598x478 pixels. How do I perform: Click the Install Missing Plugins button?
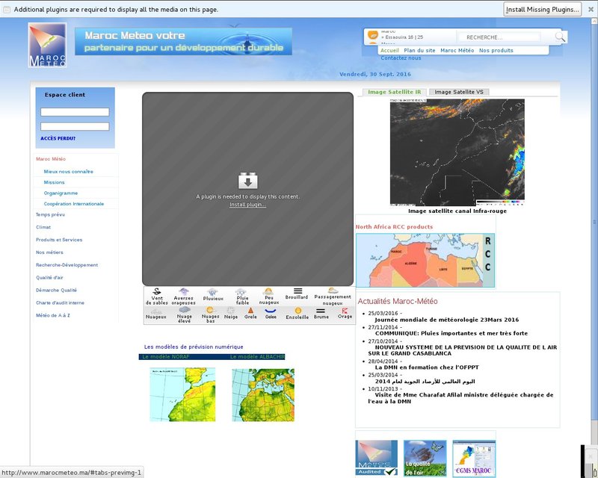click(543, 9)
